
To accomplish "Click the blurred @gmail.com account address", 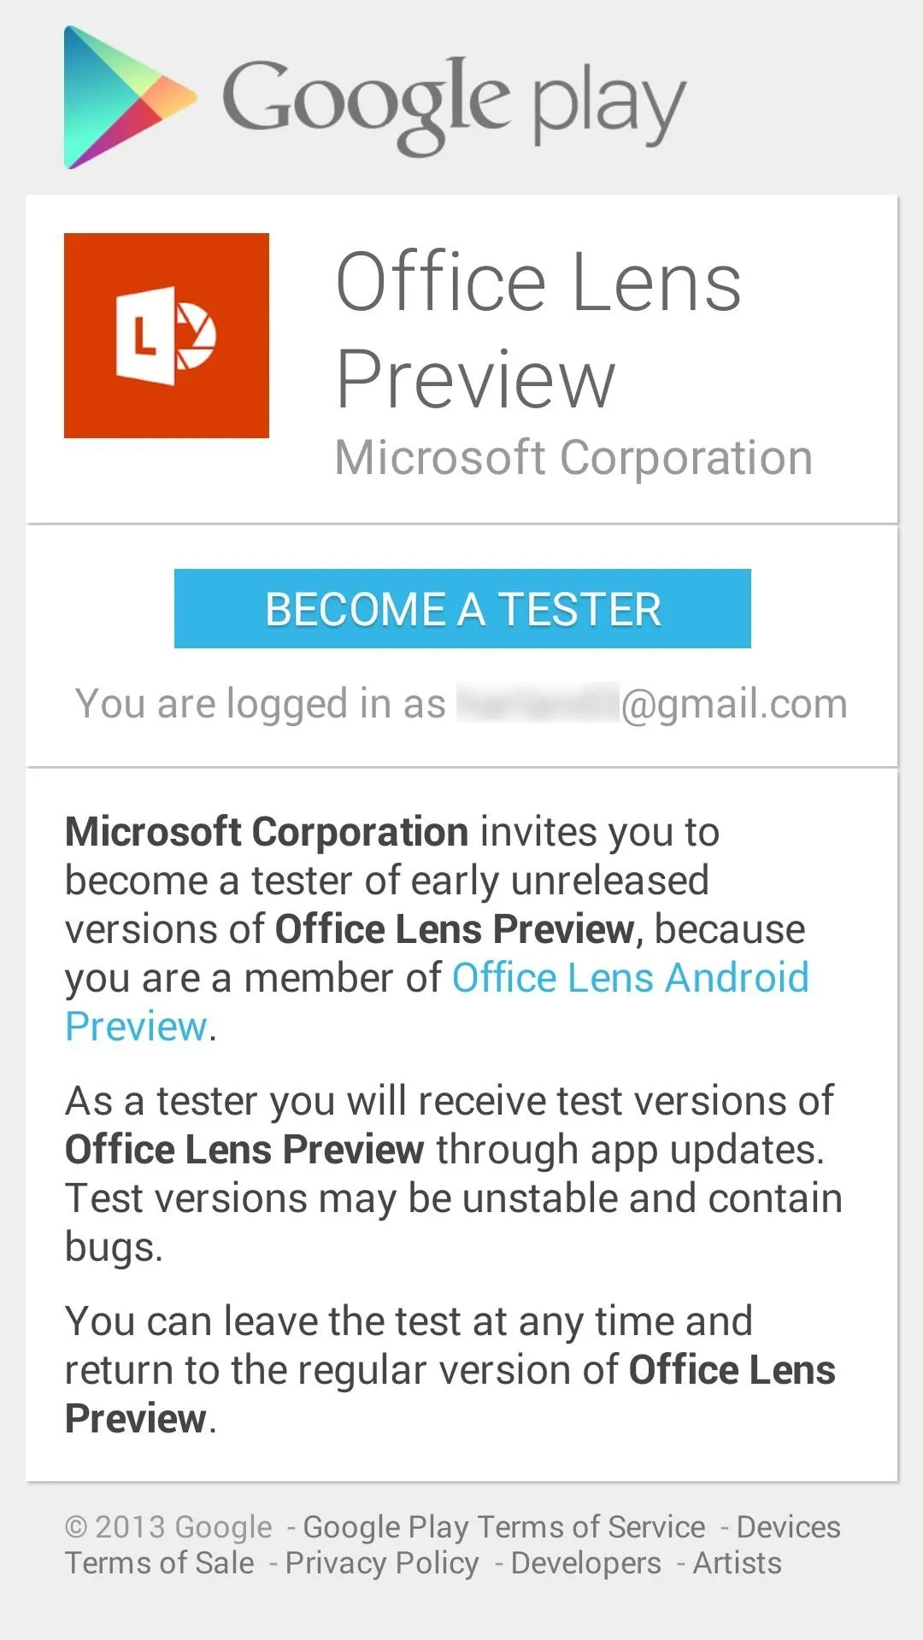I will tap(652, 704).
